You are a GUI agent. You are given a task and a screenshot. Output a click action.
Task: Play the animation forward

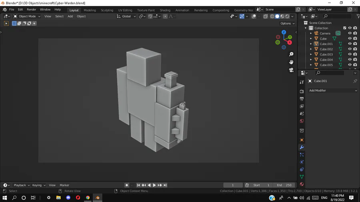coord(154,185)
